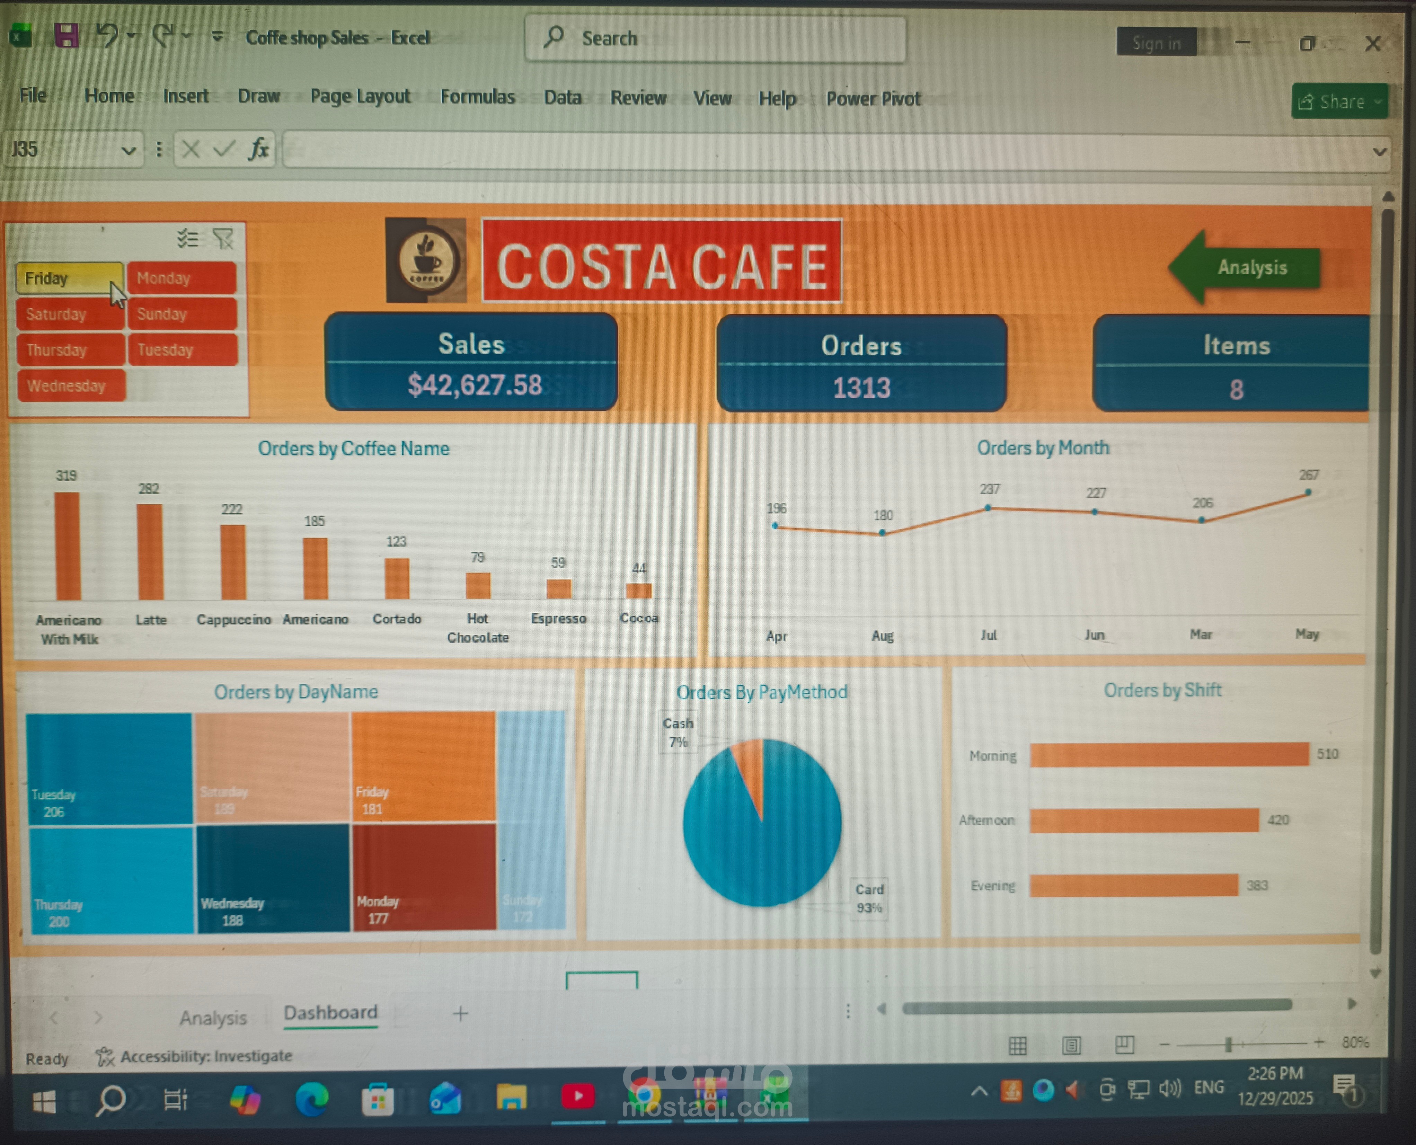
Task: Switch to Page Layout view in status bar
Action: 1072,1045
